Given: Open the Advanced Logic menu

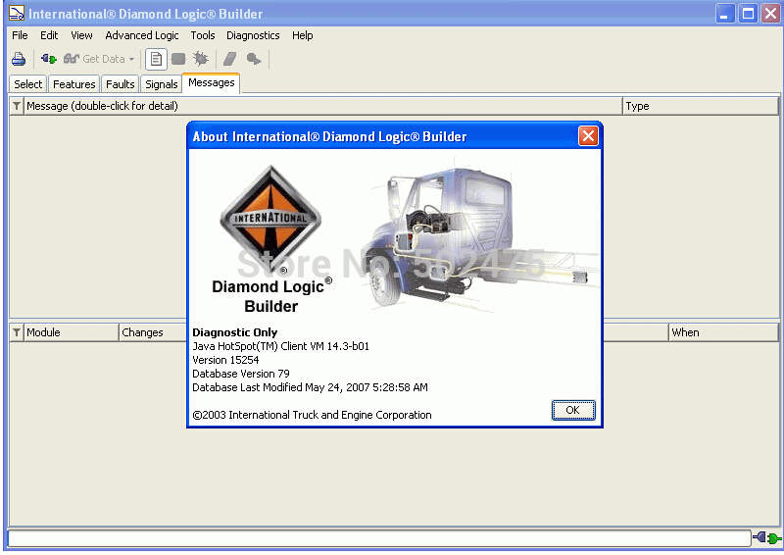Looking at the screenshot, I should (141, 35).
